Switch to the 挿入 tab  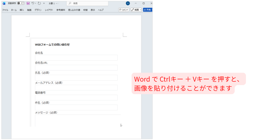pos(22,10)
